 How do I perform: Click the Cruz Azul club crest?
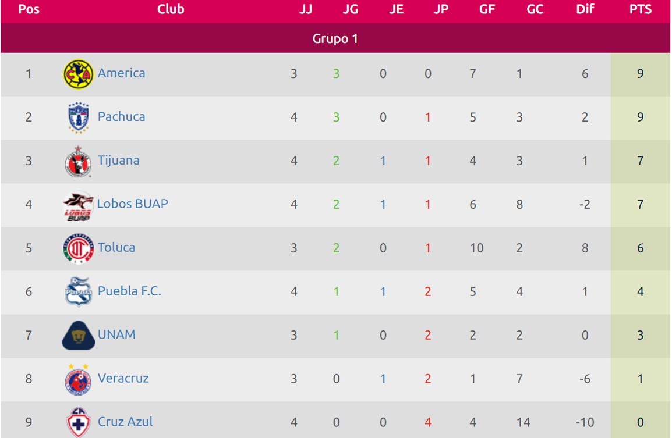[x=78, y=422]
